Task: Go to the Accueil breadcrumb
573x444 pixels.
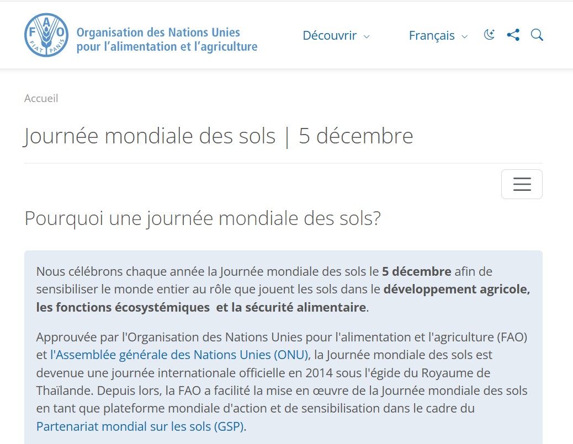Action: (x=41, y=98)
